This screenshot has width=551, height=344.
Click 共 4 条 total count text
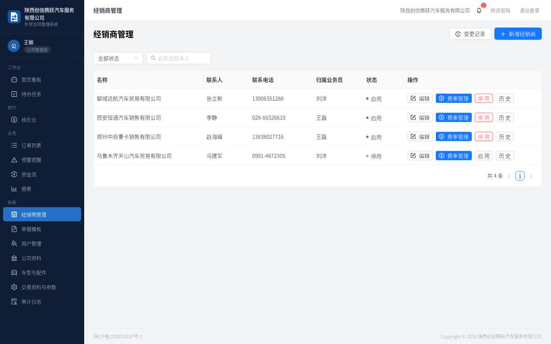pos(495,176)
